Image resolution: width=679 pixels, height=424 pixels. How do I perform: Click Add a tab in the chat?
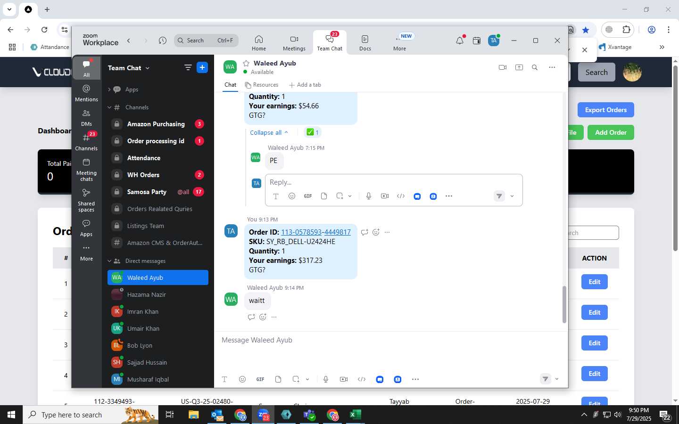pos(305,85)
